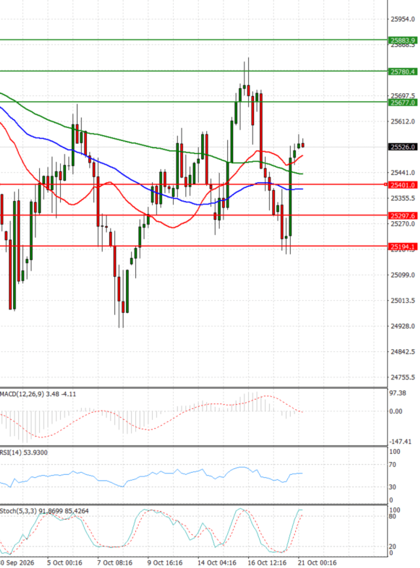Click the MACD scale value -147.41
This screenshot has width=420, height=568.
(400, 442)
